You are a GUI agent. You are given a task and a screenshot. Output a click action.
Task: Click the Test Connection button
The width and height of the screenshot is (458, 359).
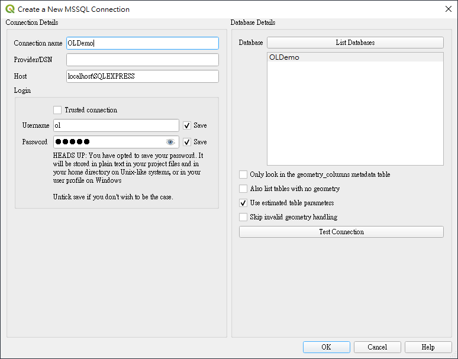(341, 232)
